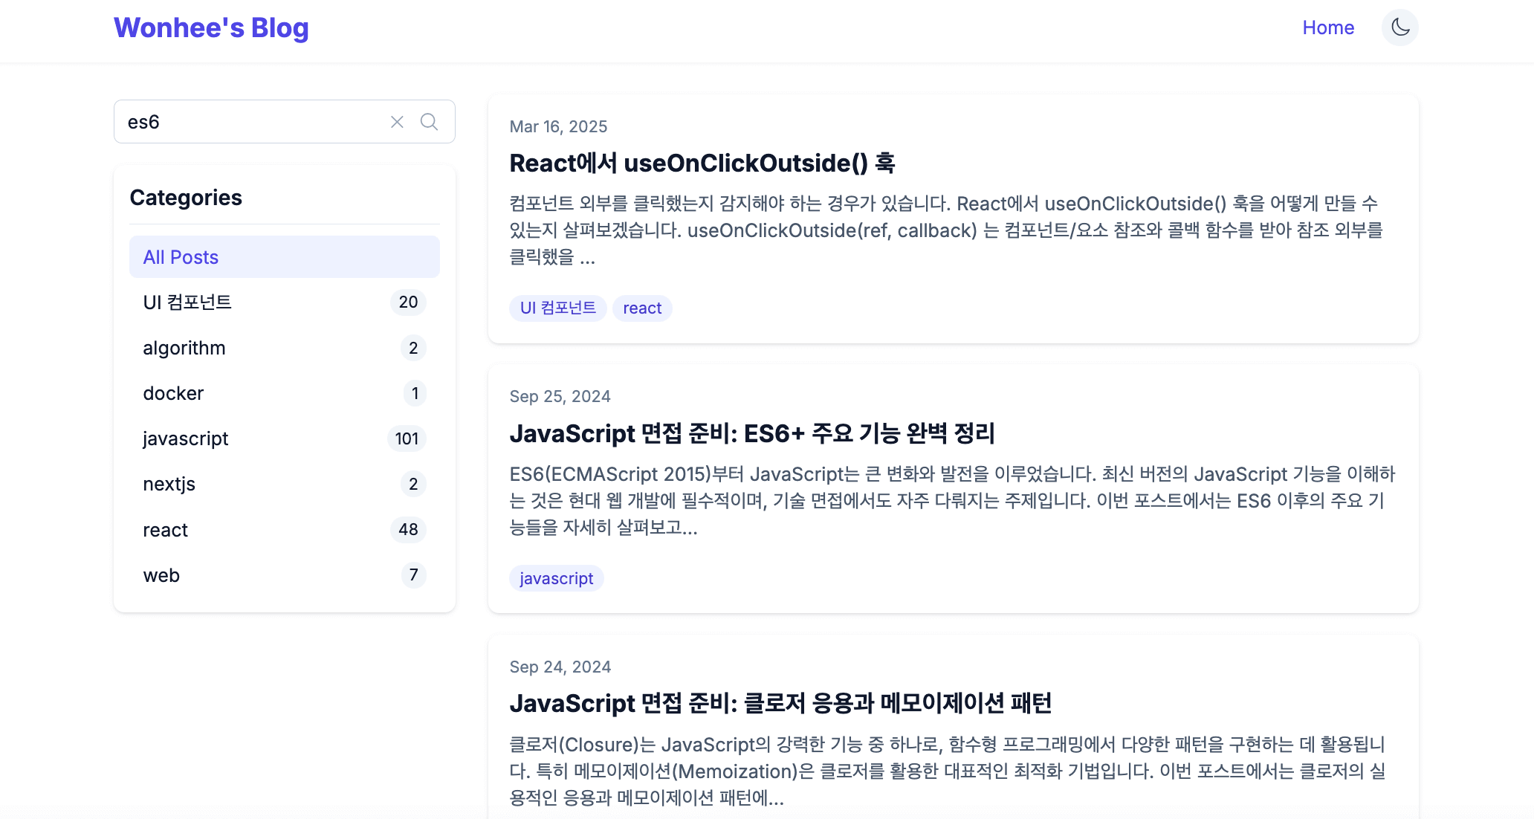Click the Mar 16, 2025 date text
Screen dimensions: 1534x819
coord(558,126)
